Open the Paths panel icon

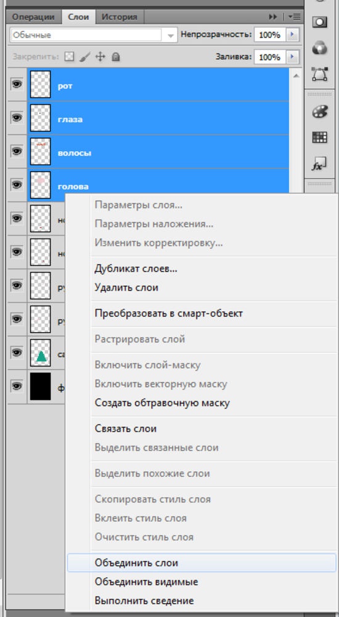[x=320, y=74]
